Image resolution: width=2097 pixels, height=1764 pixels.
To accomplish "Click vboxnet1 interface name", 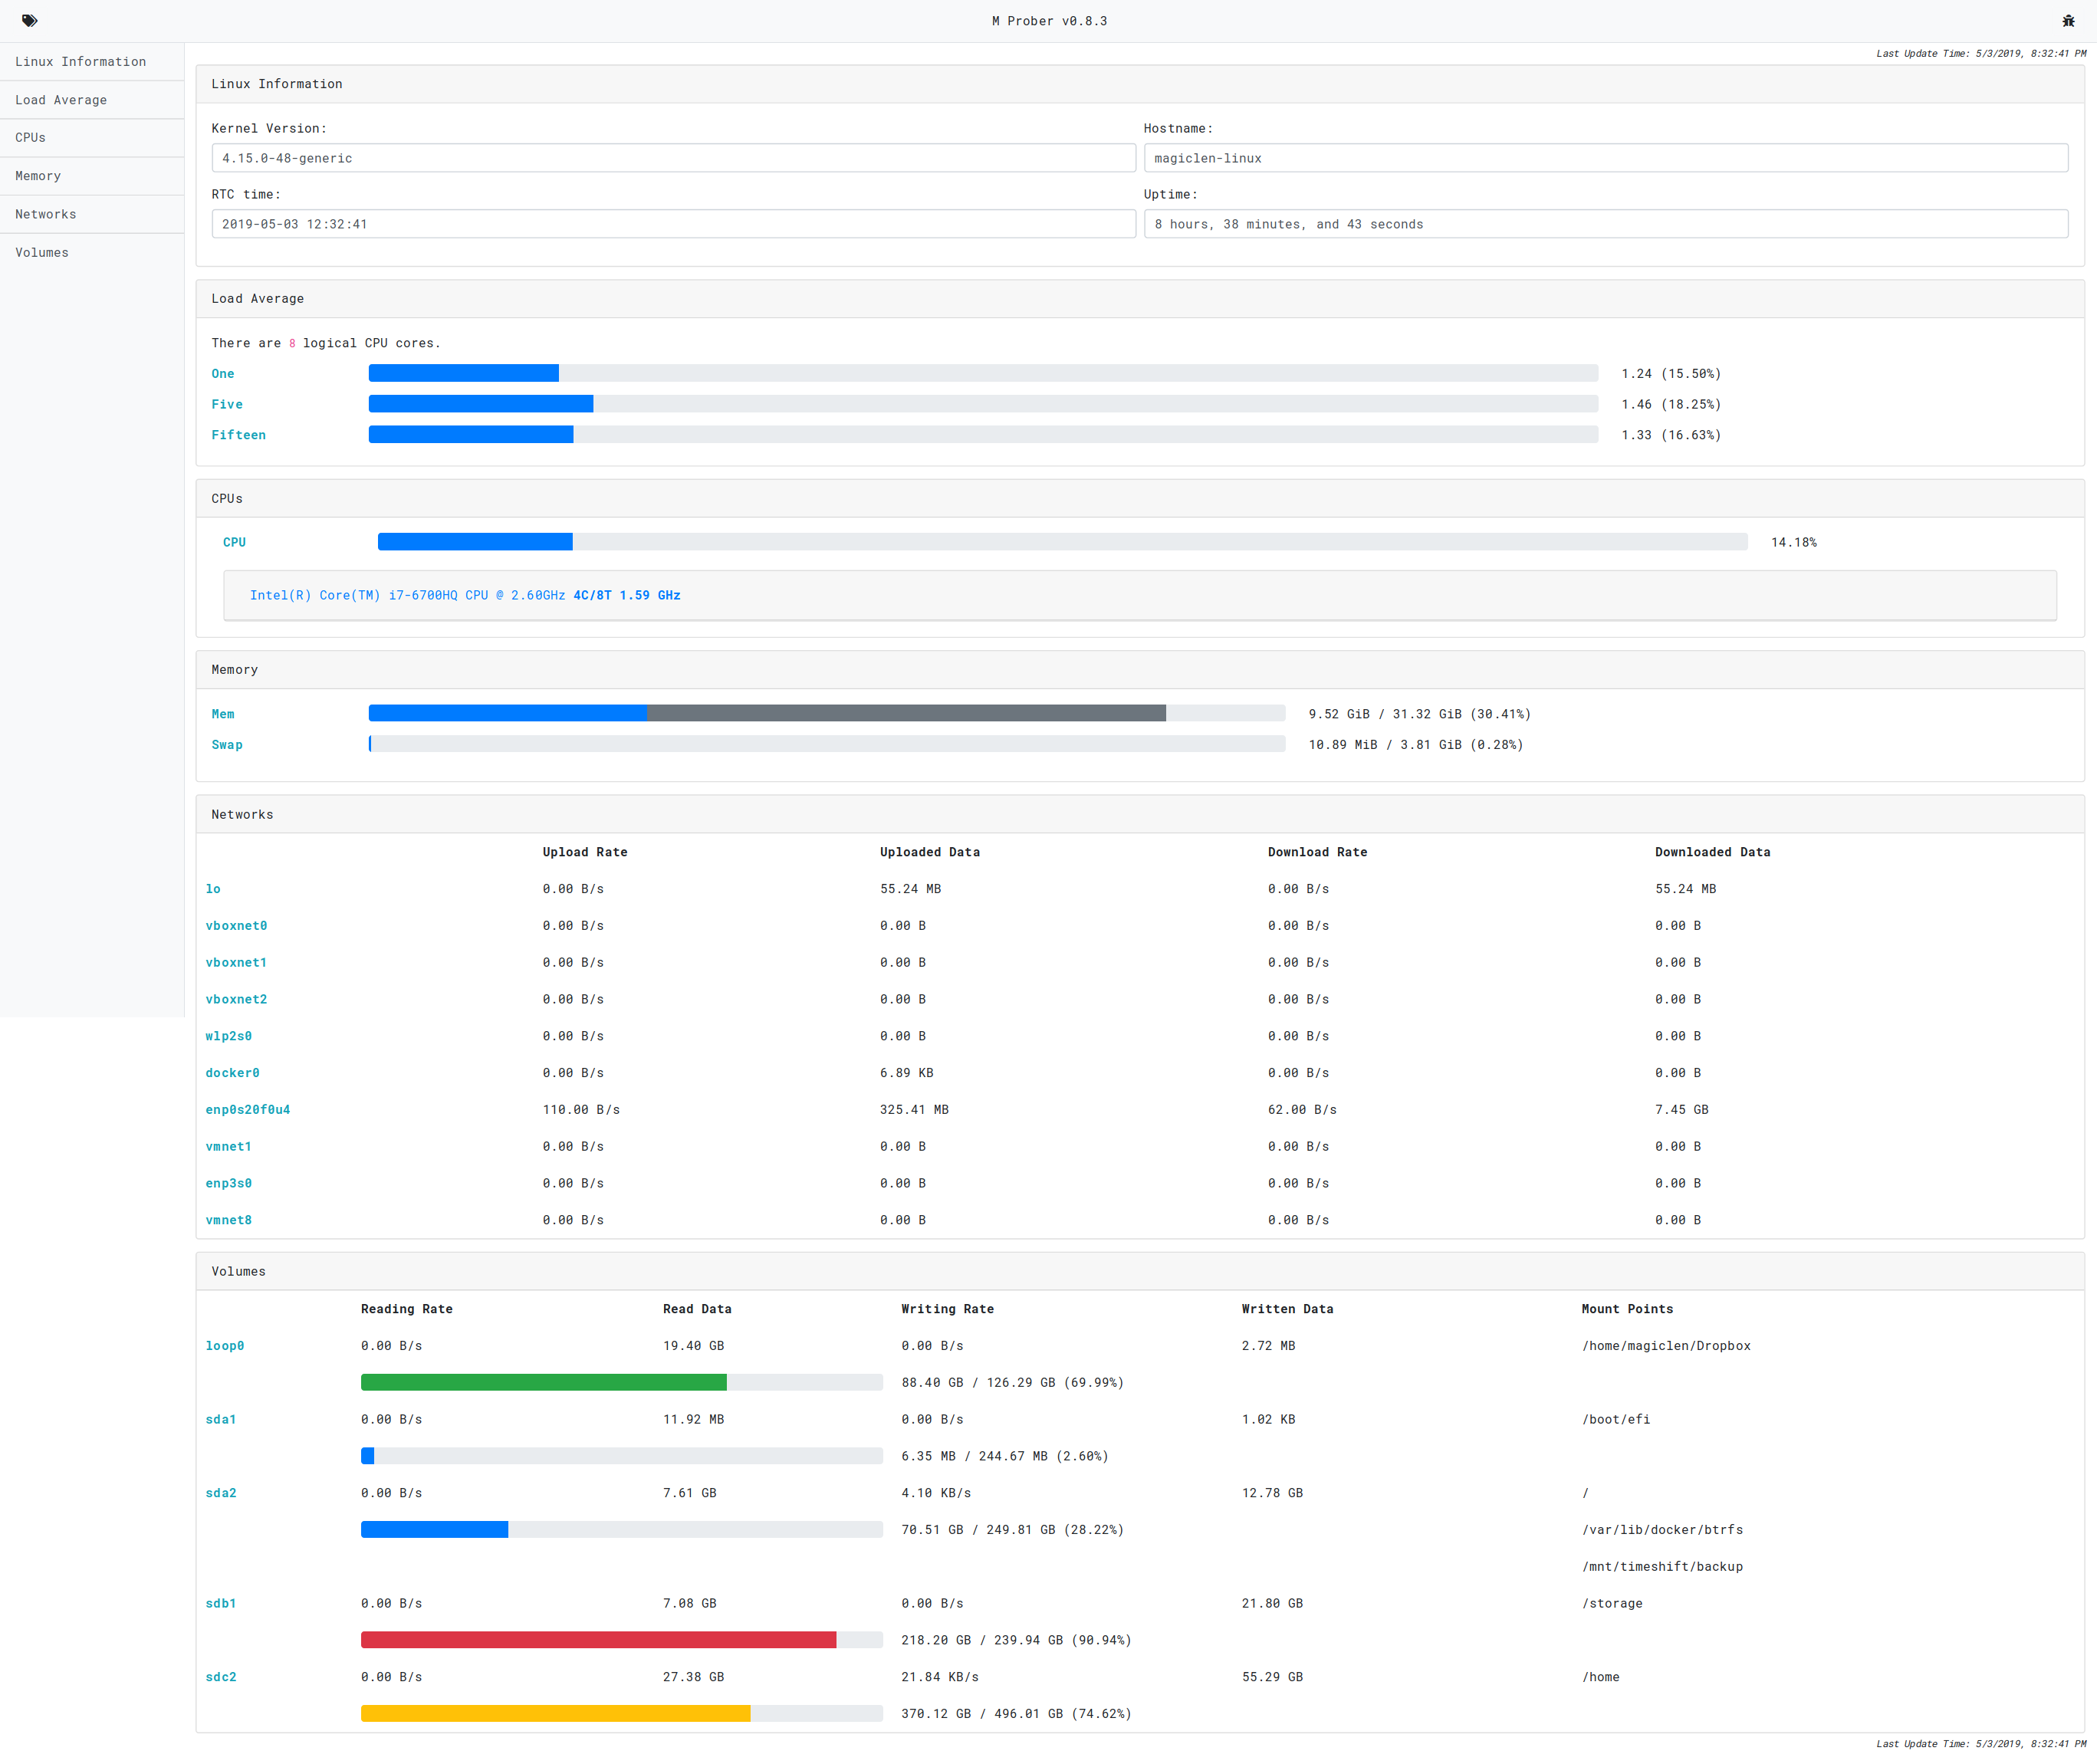I will [x=236, y=963].
